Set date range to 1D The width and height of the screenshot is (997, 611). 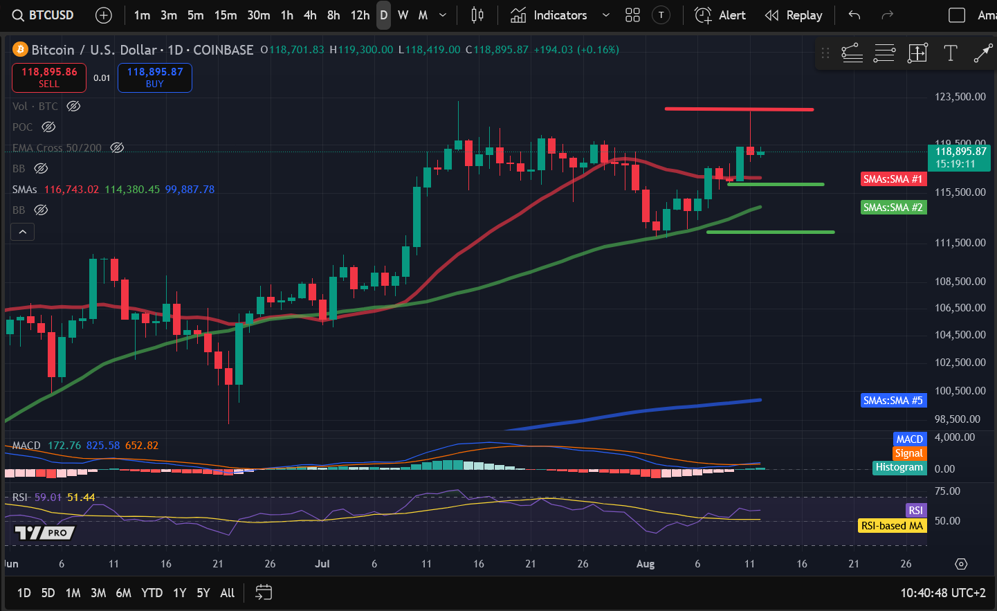coord(24,593)
